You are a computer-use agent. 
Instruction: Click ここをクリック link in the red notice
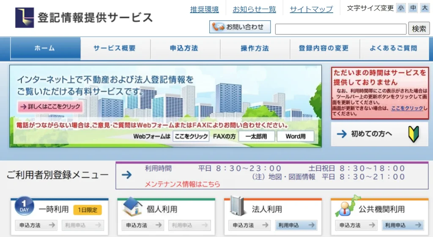click(x=407, y=108)
